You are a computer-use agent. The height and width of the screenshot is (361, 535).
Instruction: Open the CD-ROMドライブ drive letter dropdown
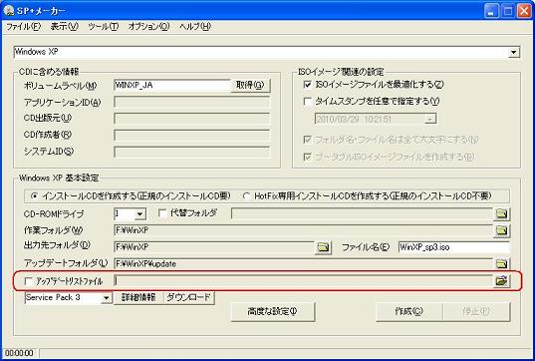click(x=139, y=214)
